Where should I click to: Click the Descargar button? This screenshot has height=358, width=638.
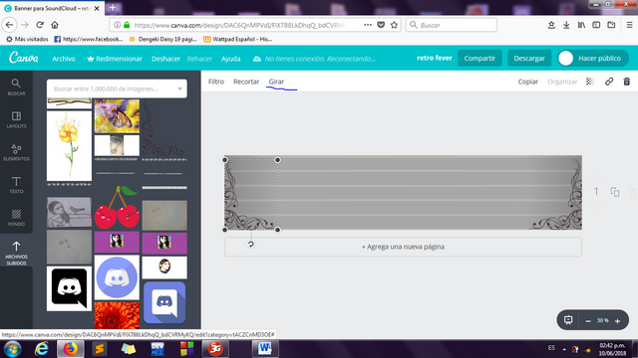(529, 58)
